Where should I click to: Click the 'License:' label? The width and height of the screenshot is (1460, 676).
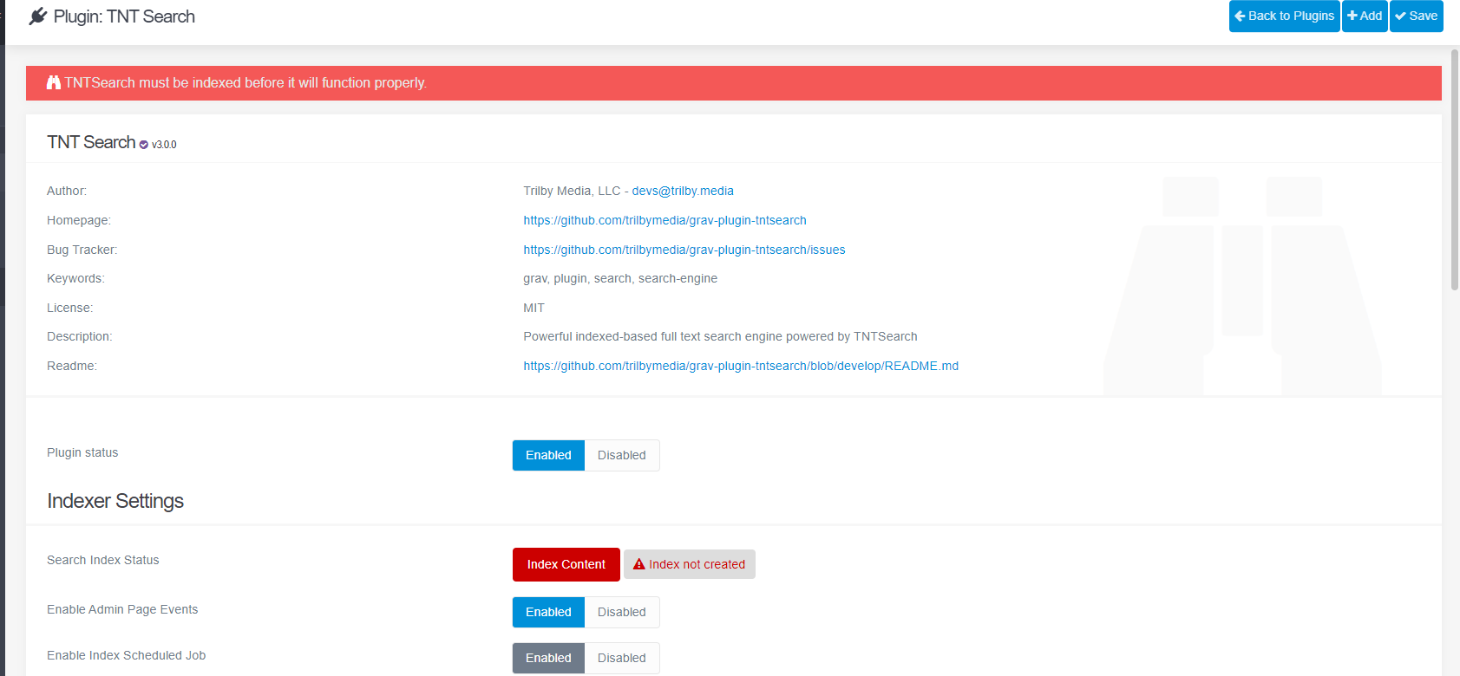[69, 308]
